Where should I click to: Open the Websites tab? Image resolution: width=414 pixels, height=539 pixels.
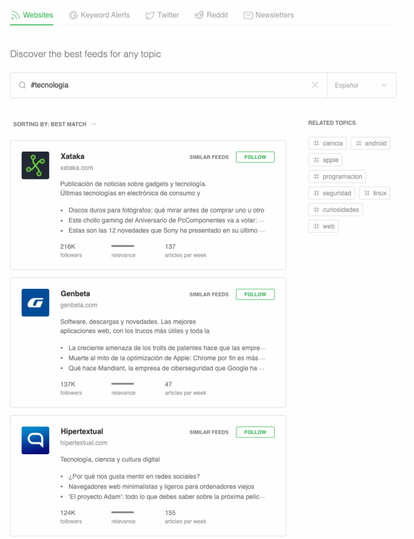pos(32,15)
